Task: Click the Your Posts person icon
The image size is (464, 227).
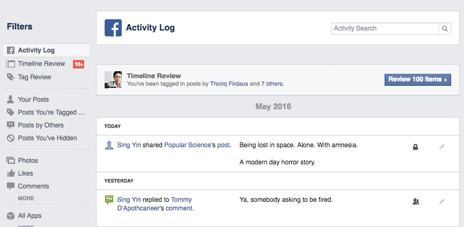Action: (11, 100)
